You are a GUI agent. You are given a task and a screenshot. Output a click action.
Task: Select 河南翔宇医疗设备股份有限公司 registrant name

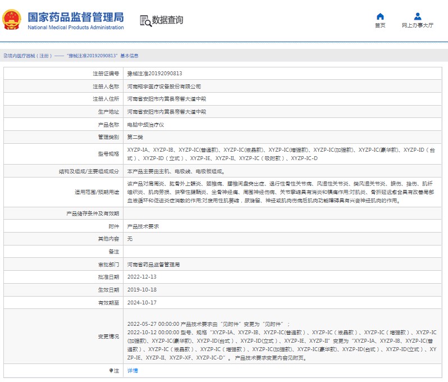pyautogui.click(x=164, y=87)
